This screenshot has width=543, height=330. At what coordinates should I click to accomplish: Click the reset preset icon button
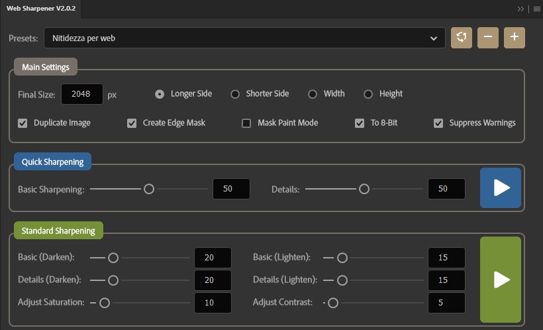point(462,38)
